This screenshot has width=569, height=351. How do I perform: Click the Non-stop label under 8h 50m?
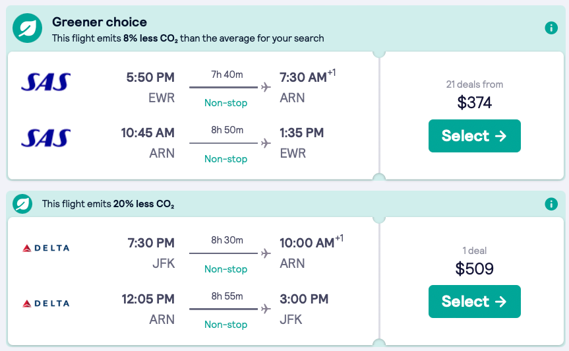(225, 159)
